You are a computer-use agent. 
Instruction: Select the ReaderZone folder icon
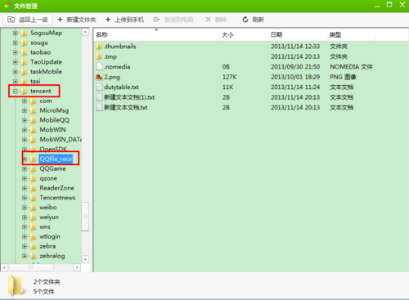tap(34, 188)
